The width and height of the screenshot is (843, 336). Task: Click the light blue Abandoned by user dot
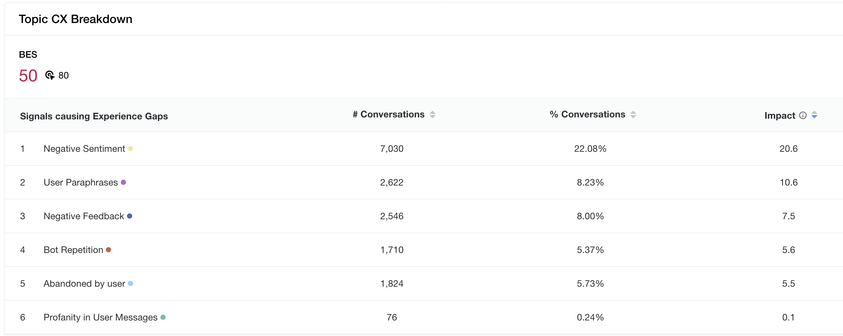(x=131, y=283)
